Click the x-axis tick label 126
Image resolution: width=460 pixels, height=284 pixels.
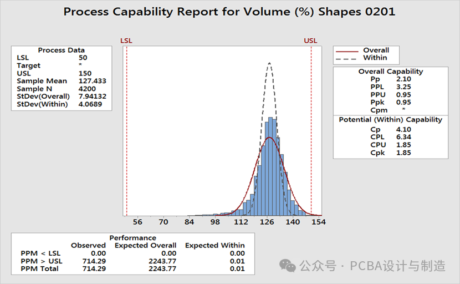(x=267, y=222)
